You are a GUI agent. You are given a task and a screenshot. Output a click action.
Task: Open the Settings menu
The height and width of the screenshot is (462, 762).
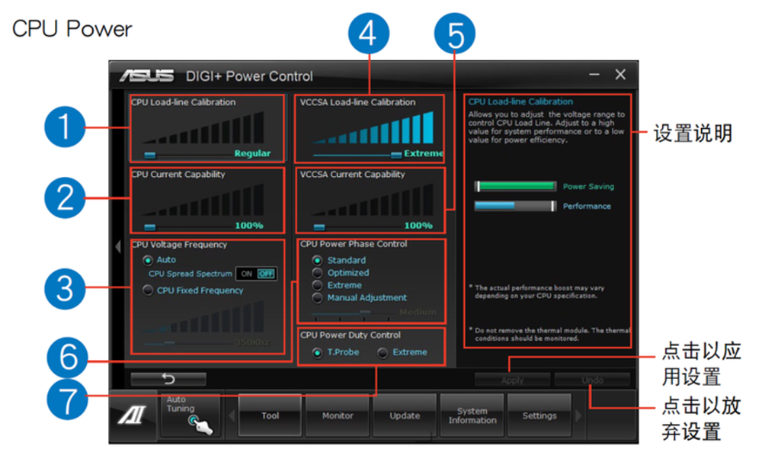tap(539, 415)
